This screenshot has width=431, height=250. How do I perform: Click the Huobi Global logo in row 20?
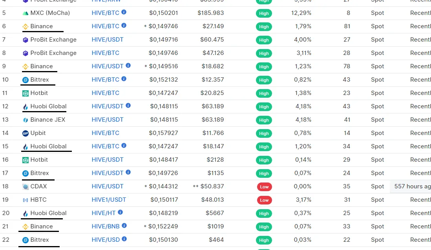point(25,214)
